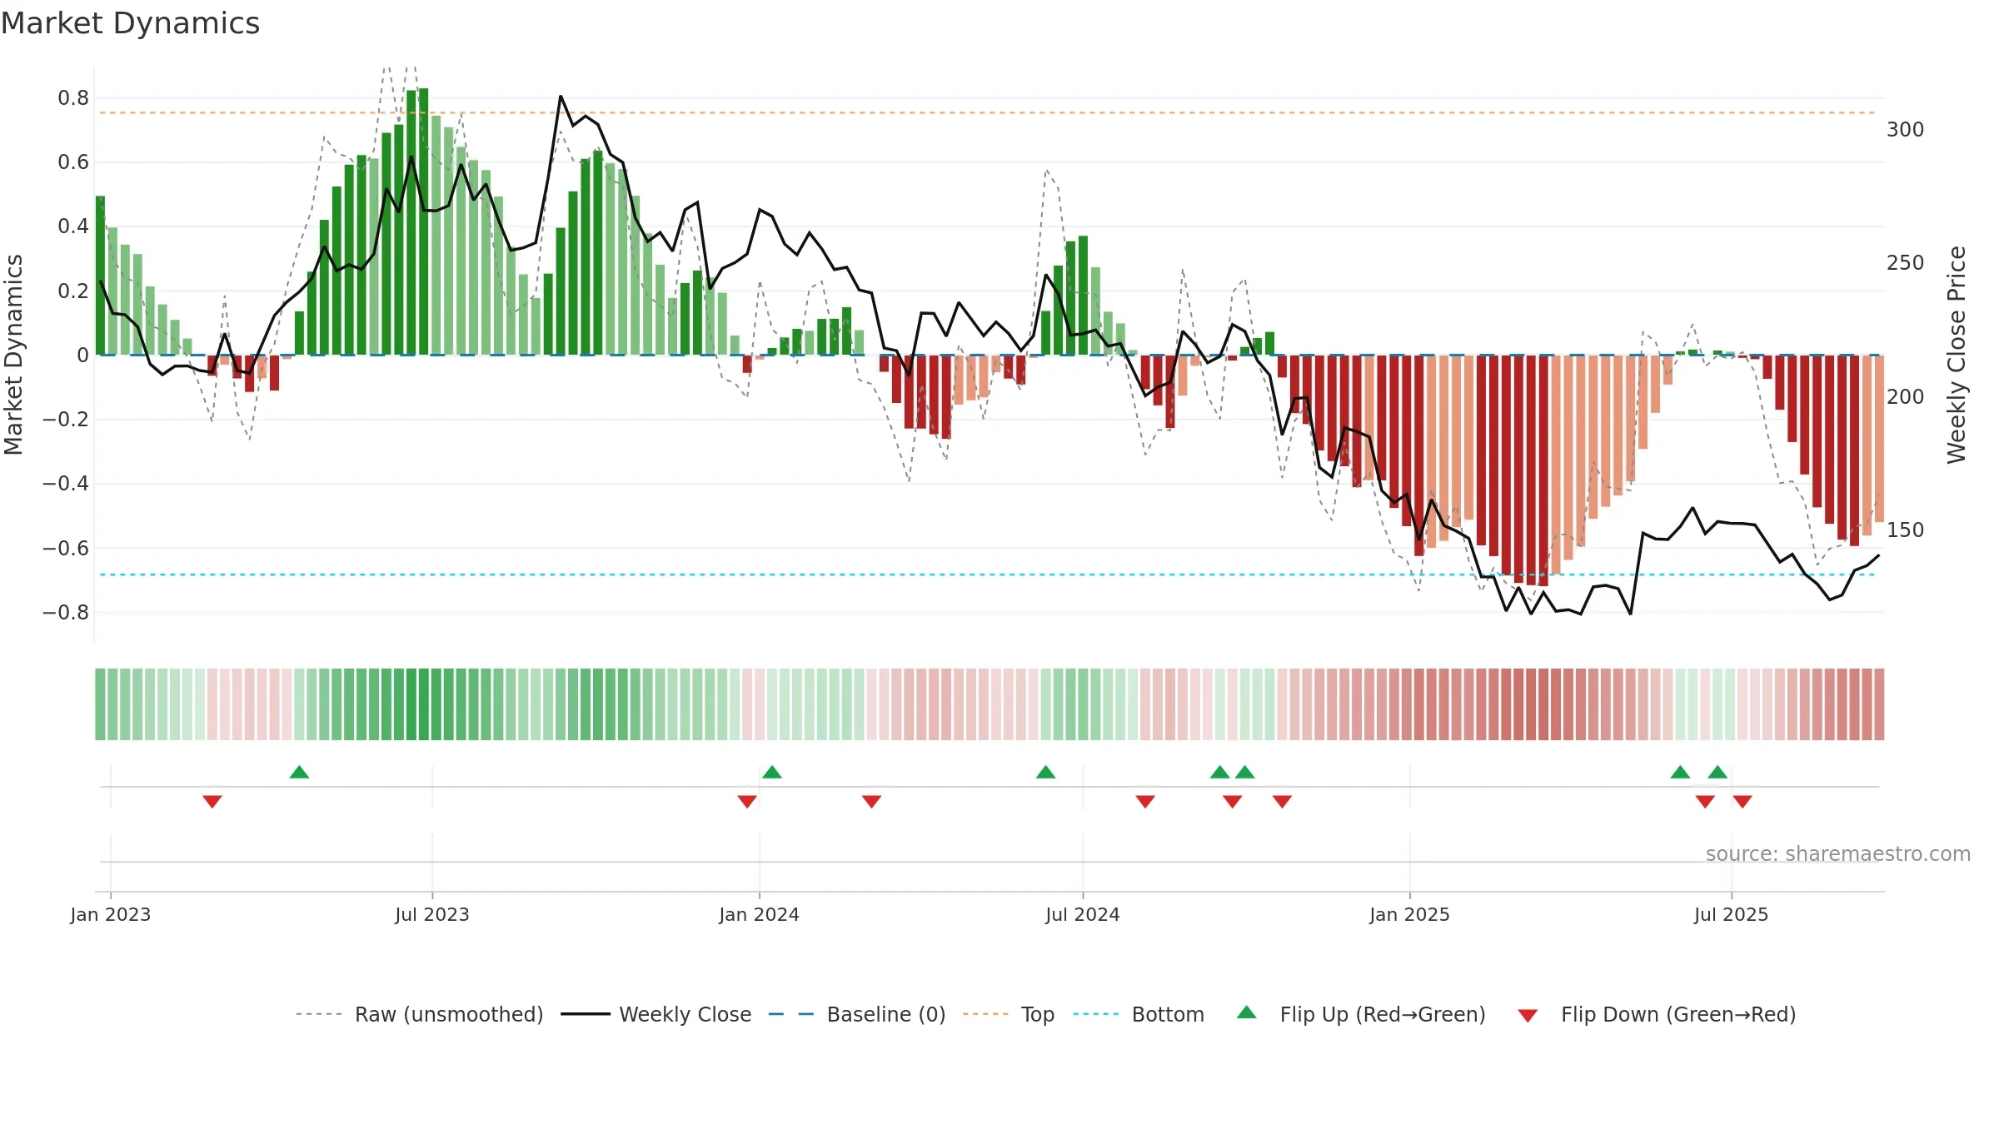Toggle the Weekly Close legend entry
The image size is (1999, 1124).
point(656,1015)
